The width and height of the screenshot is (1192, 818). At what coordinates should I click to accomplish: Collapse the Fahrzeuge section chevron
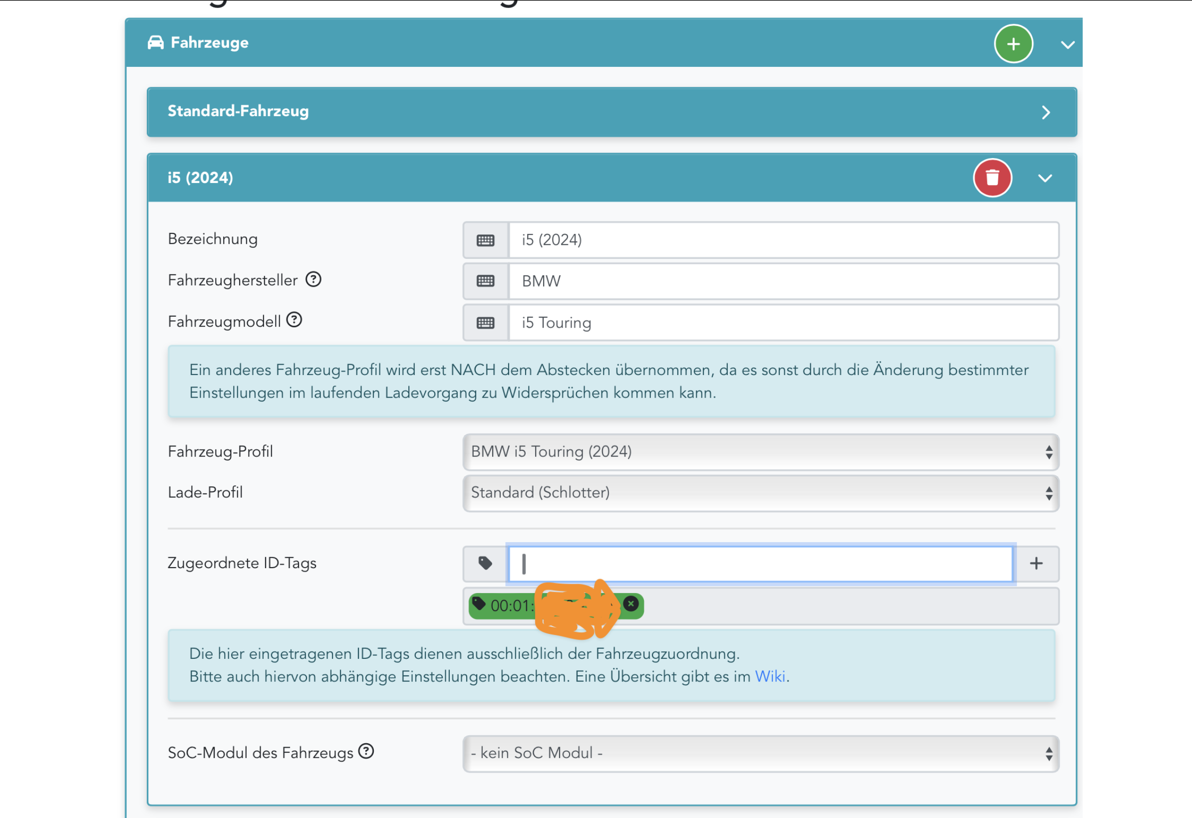click(x=1067, y=45)
